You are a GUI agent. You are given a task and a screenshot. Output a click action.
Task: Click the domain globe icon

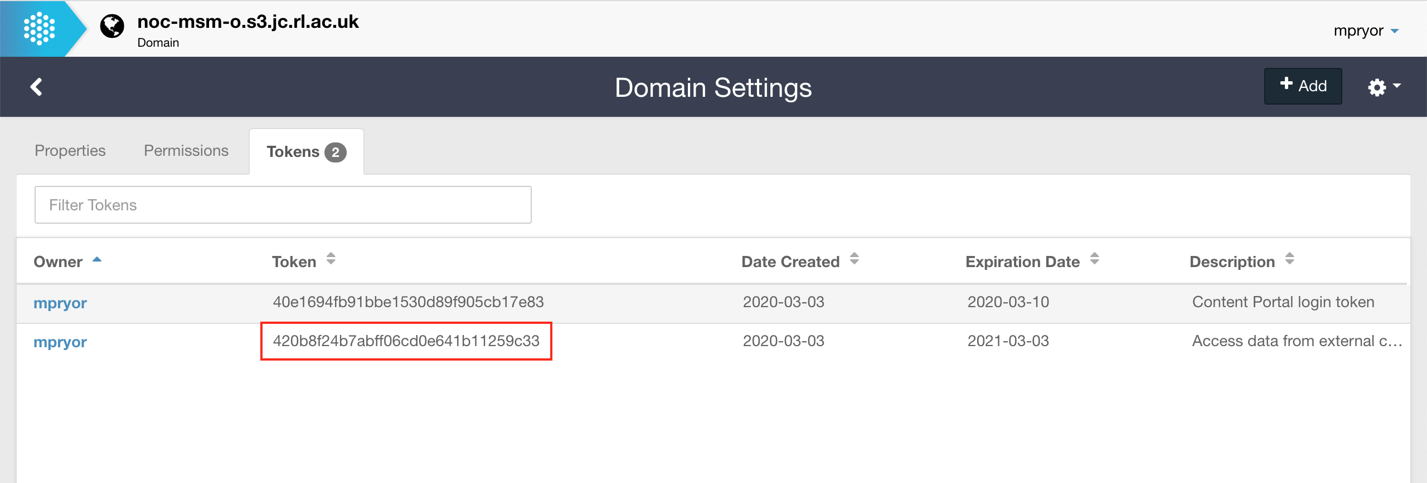coord(112,26)
